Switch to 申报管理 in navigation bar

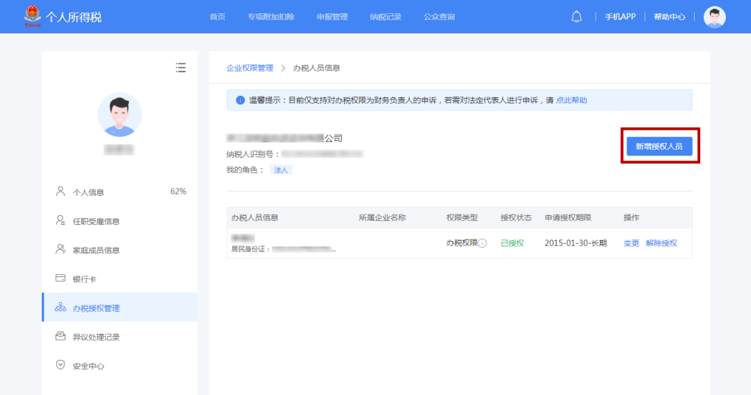[x=332, y=17]
